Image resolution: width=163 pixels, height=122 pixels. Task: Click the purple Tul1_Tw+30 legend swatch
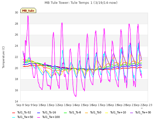pyautogui.click(x=131, y=113)
